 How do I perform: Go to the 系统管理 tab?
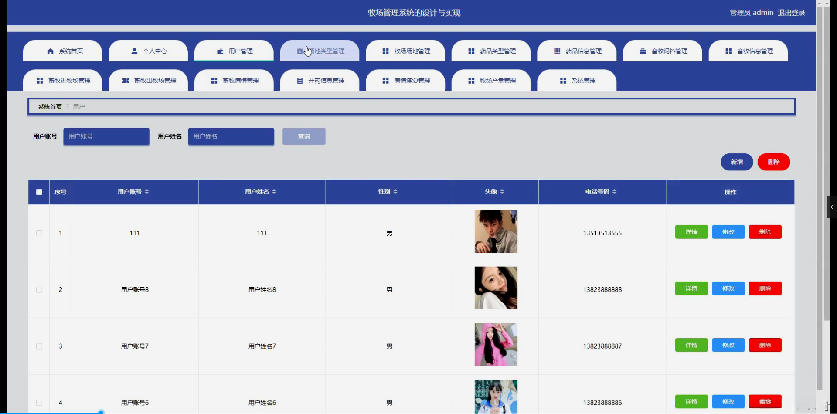pos(577,81)
